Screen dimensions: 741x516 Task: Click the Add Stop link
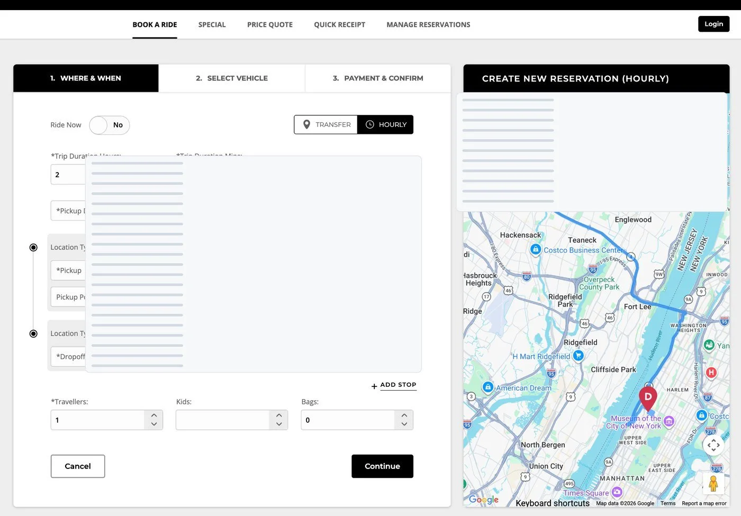coord(398,385)
